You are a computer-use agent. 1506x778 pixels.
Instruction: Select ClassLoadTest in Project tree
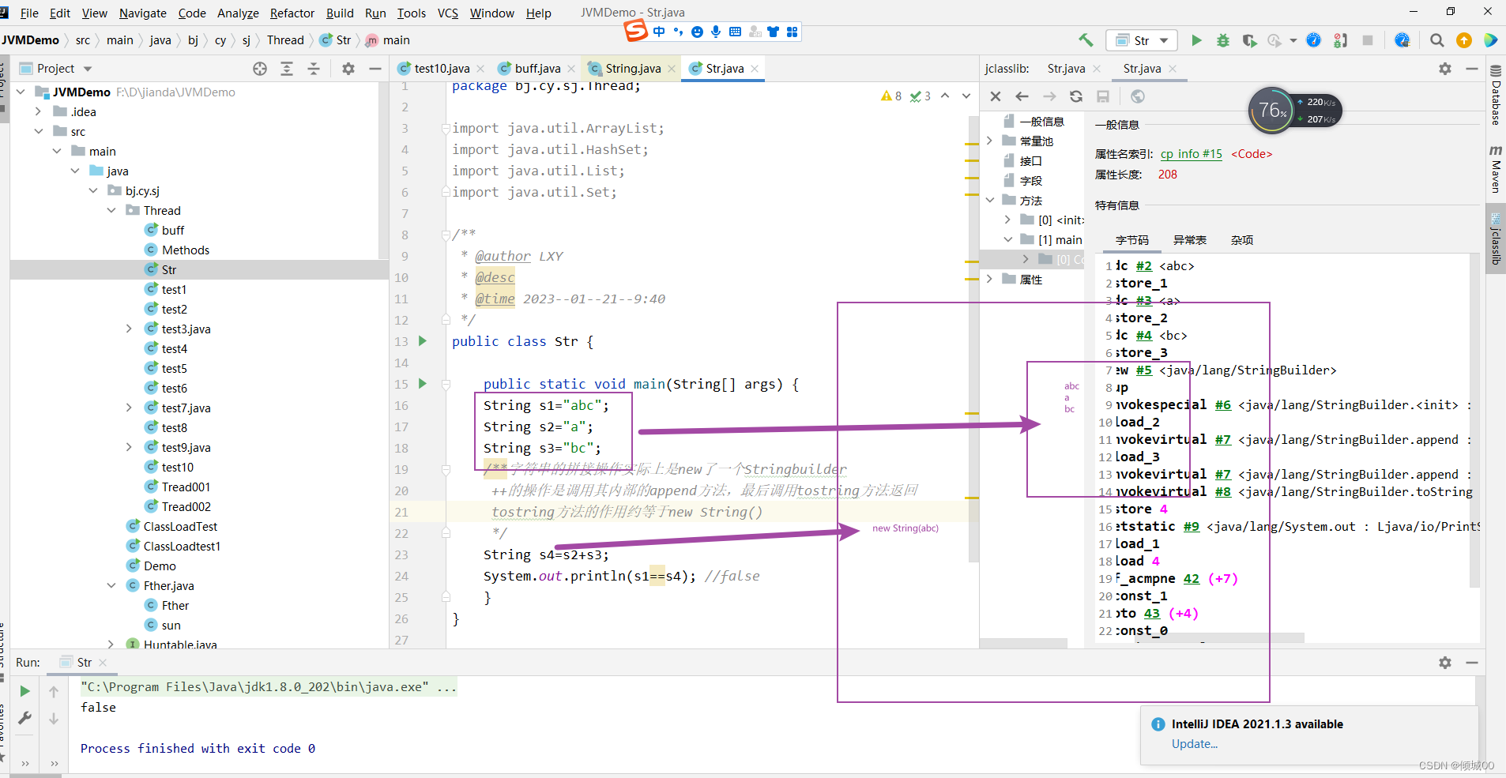(180, 527)
